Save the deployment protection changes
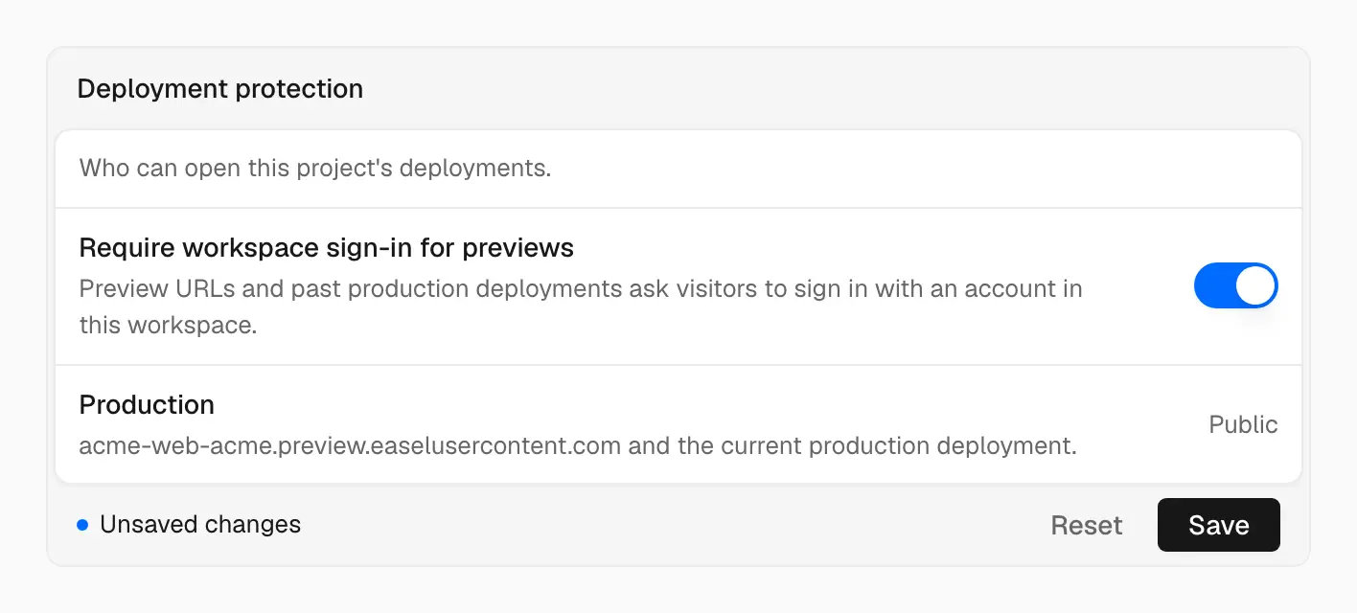This screenshot has height=613, width=1357. coord(1218,525)
